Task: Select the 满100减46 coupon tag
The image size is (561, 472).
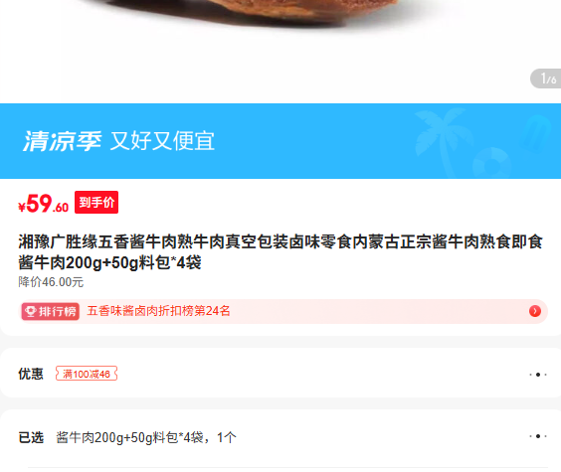Action: [x=87, y=374]
